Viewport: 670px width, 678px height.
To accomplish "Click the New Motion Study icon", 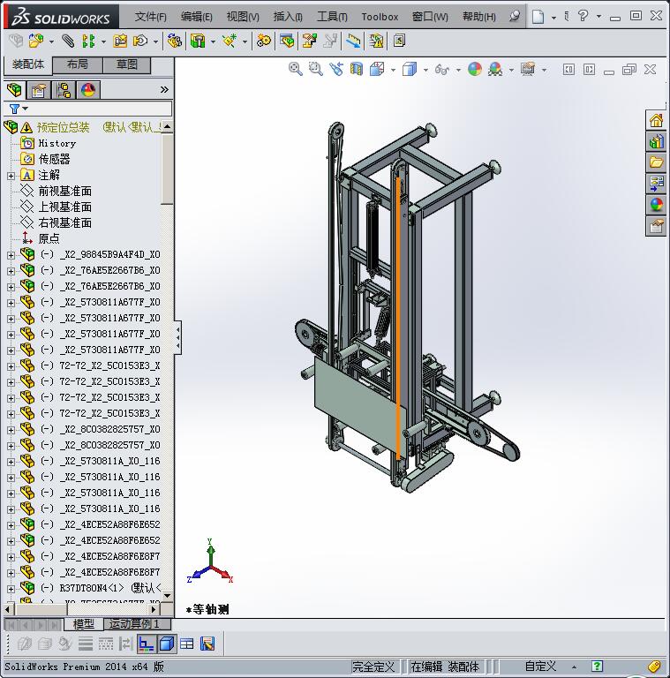I will (264, 41).
